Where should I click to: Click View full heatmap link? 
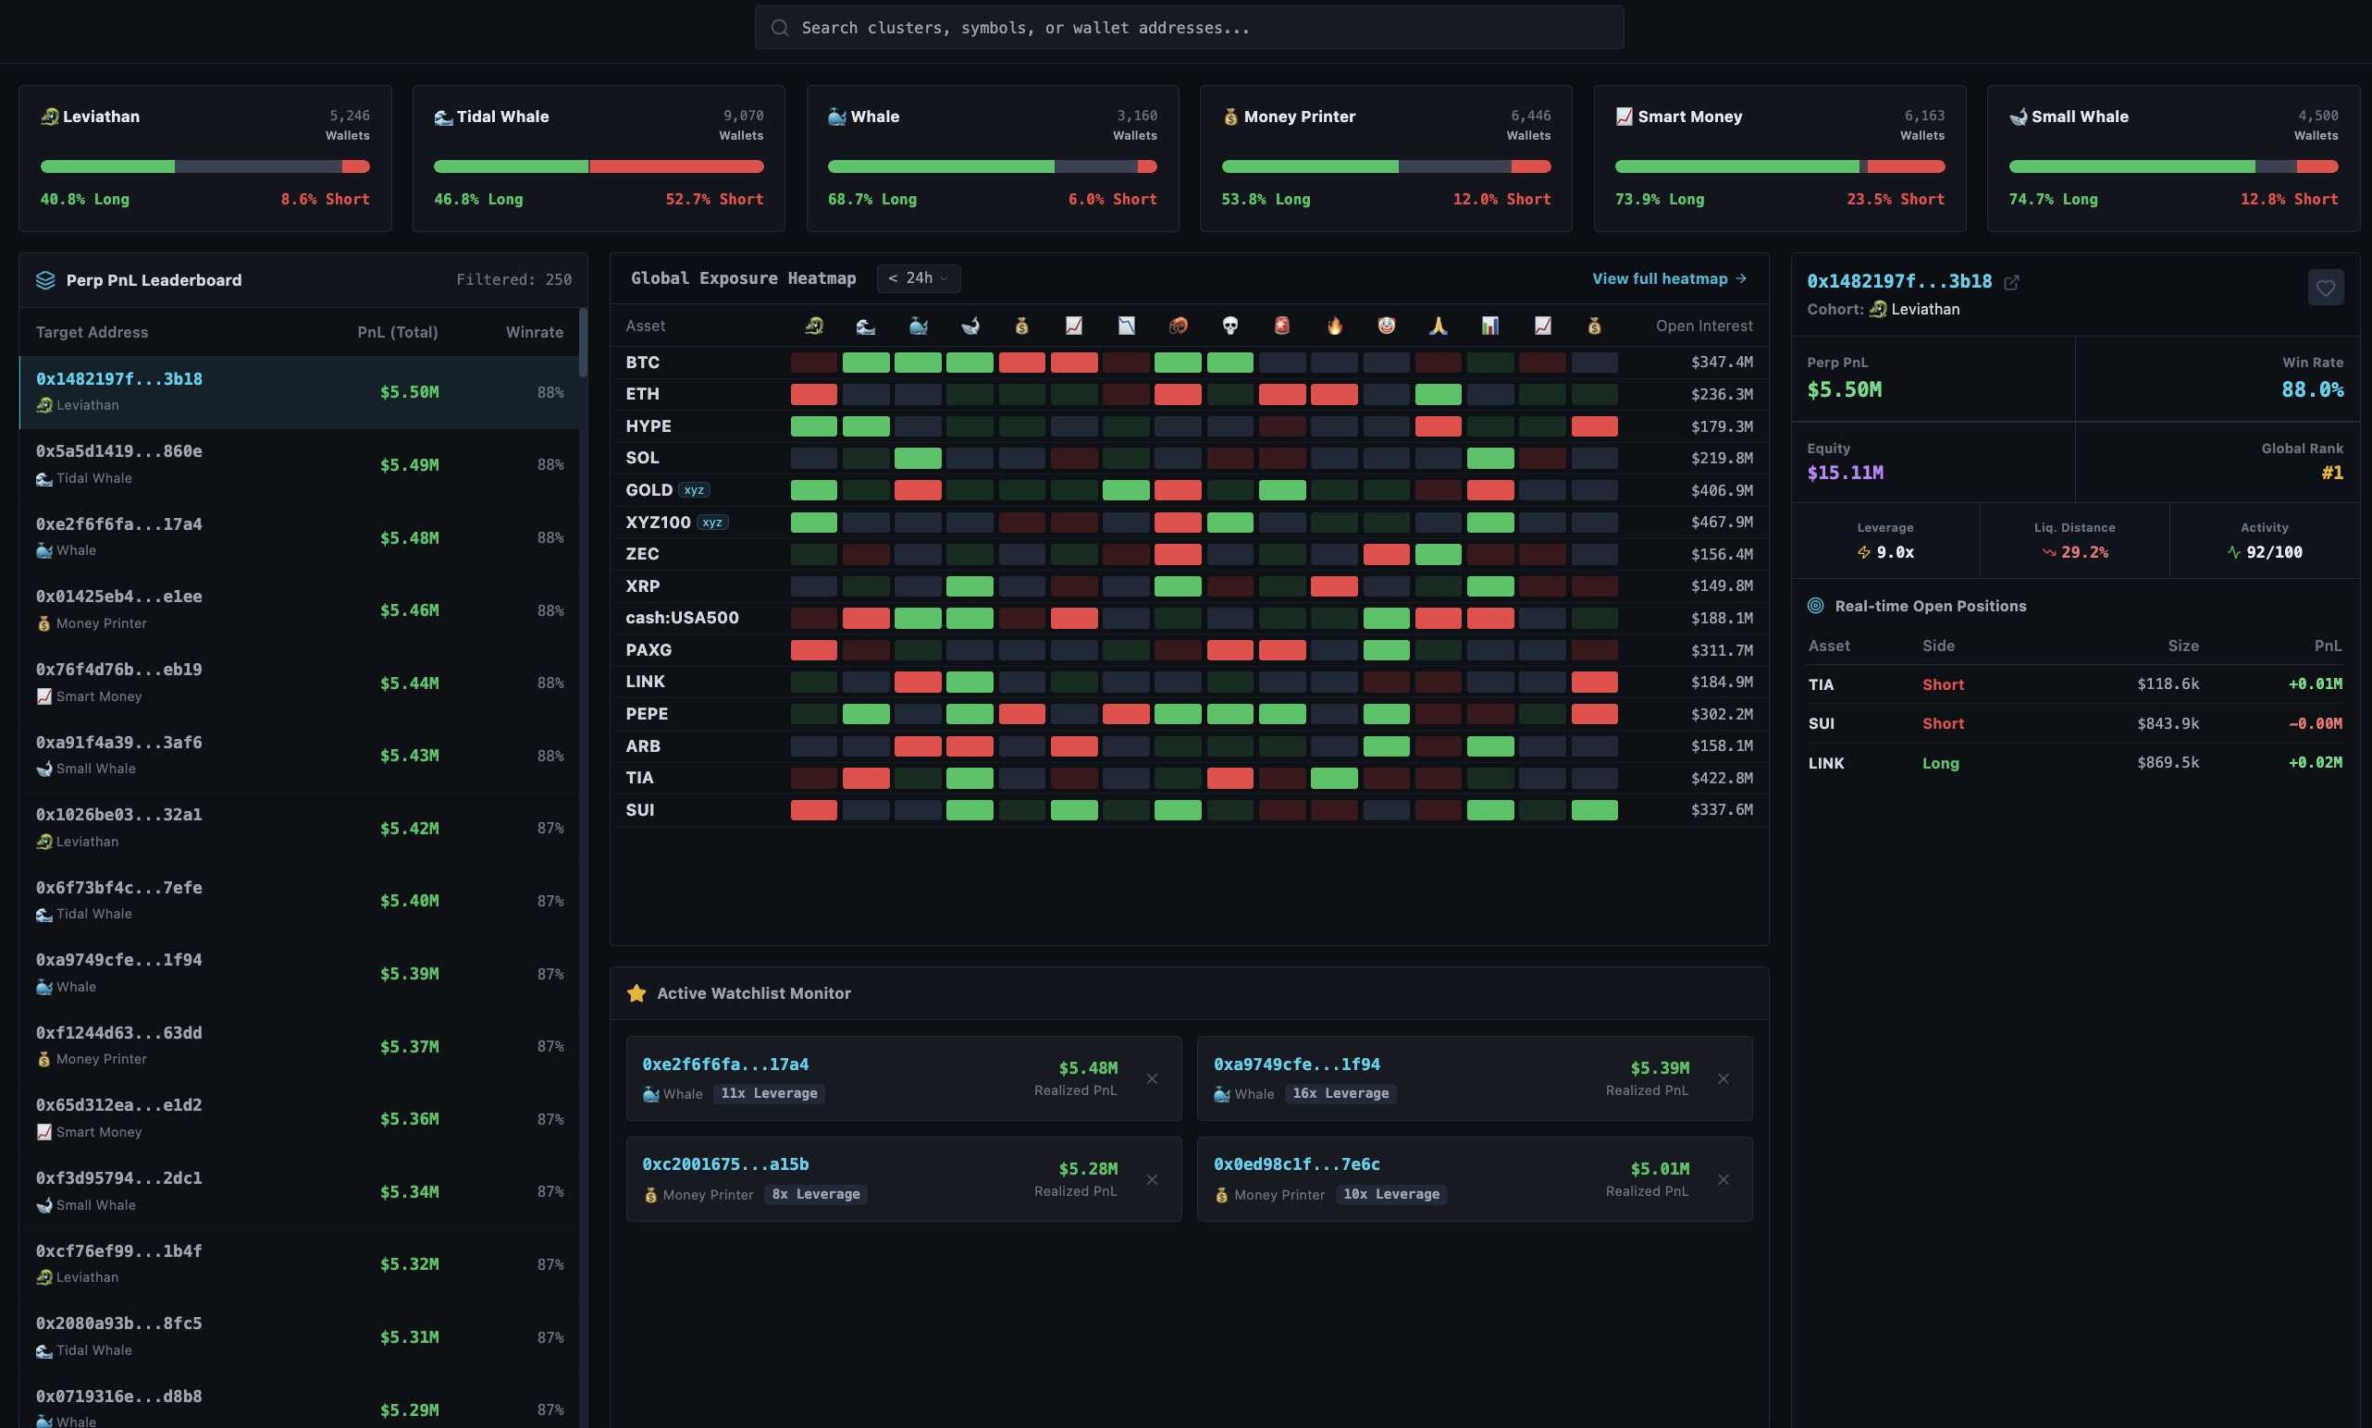coord(1669,278)
